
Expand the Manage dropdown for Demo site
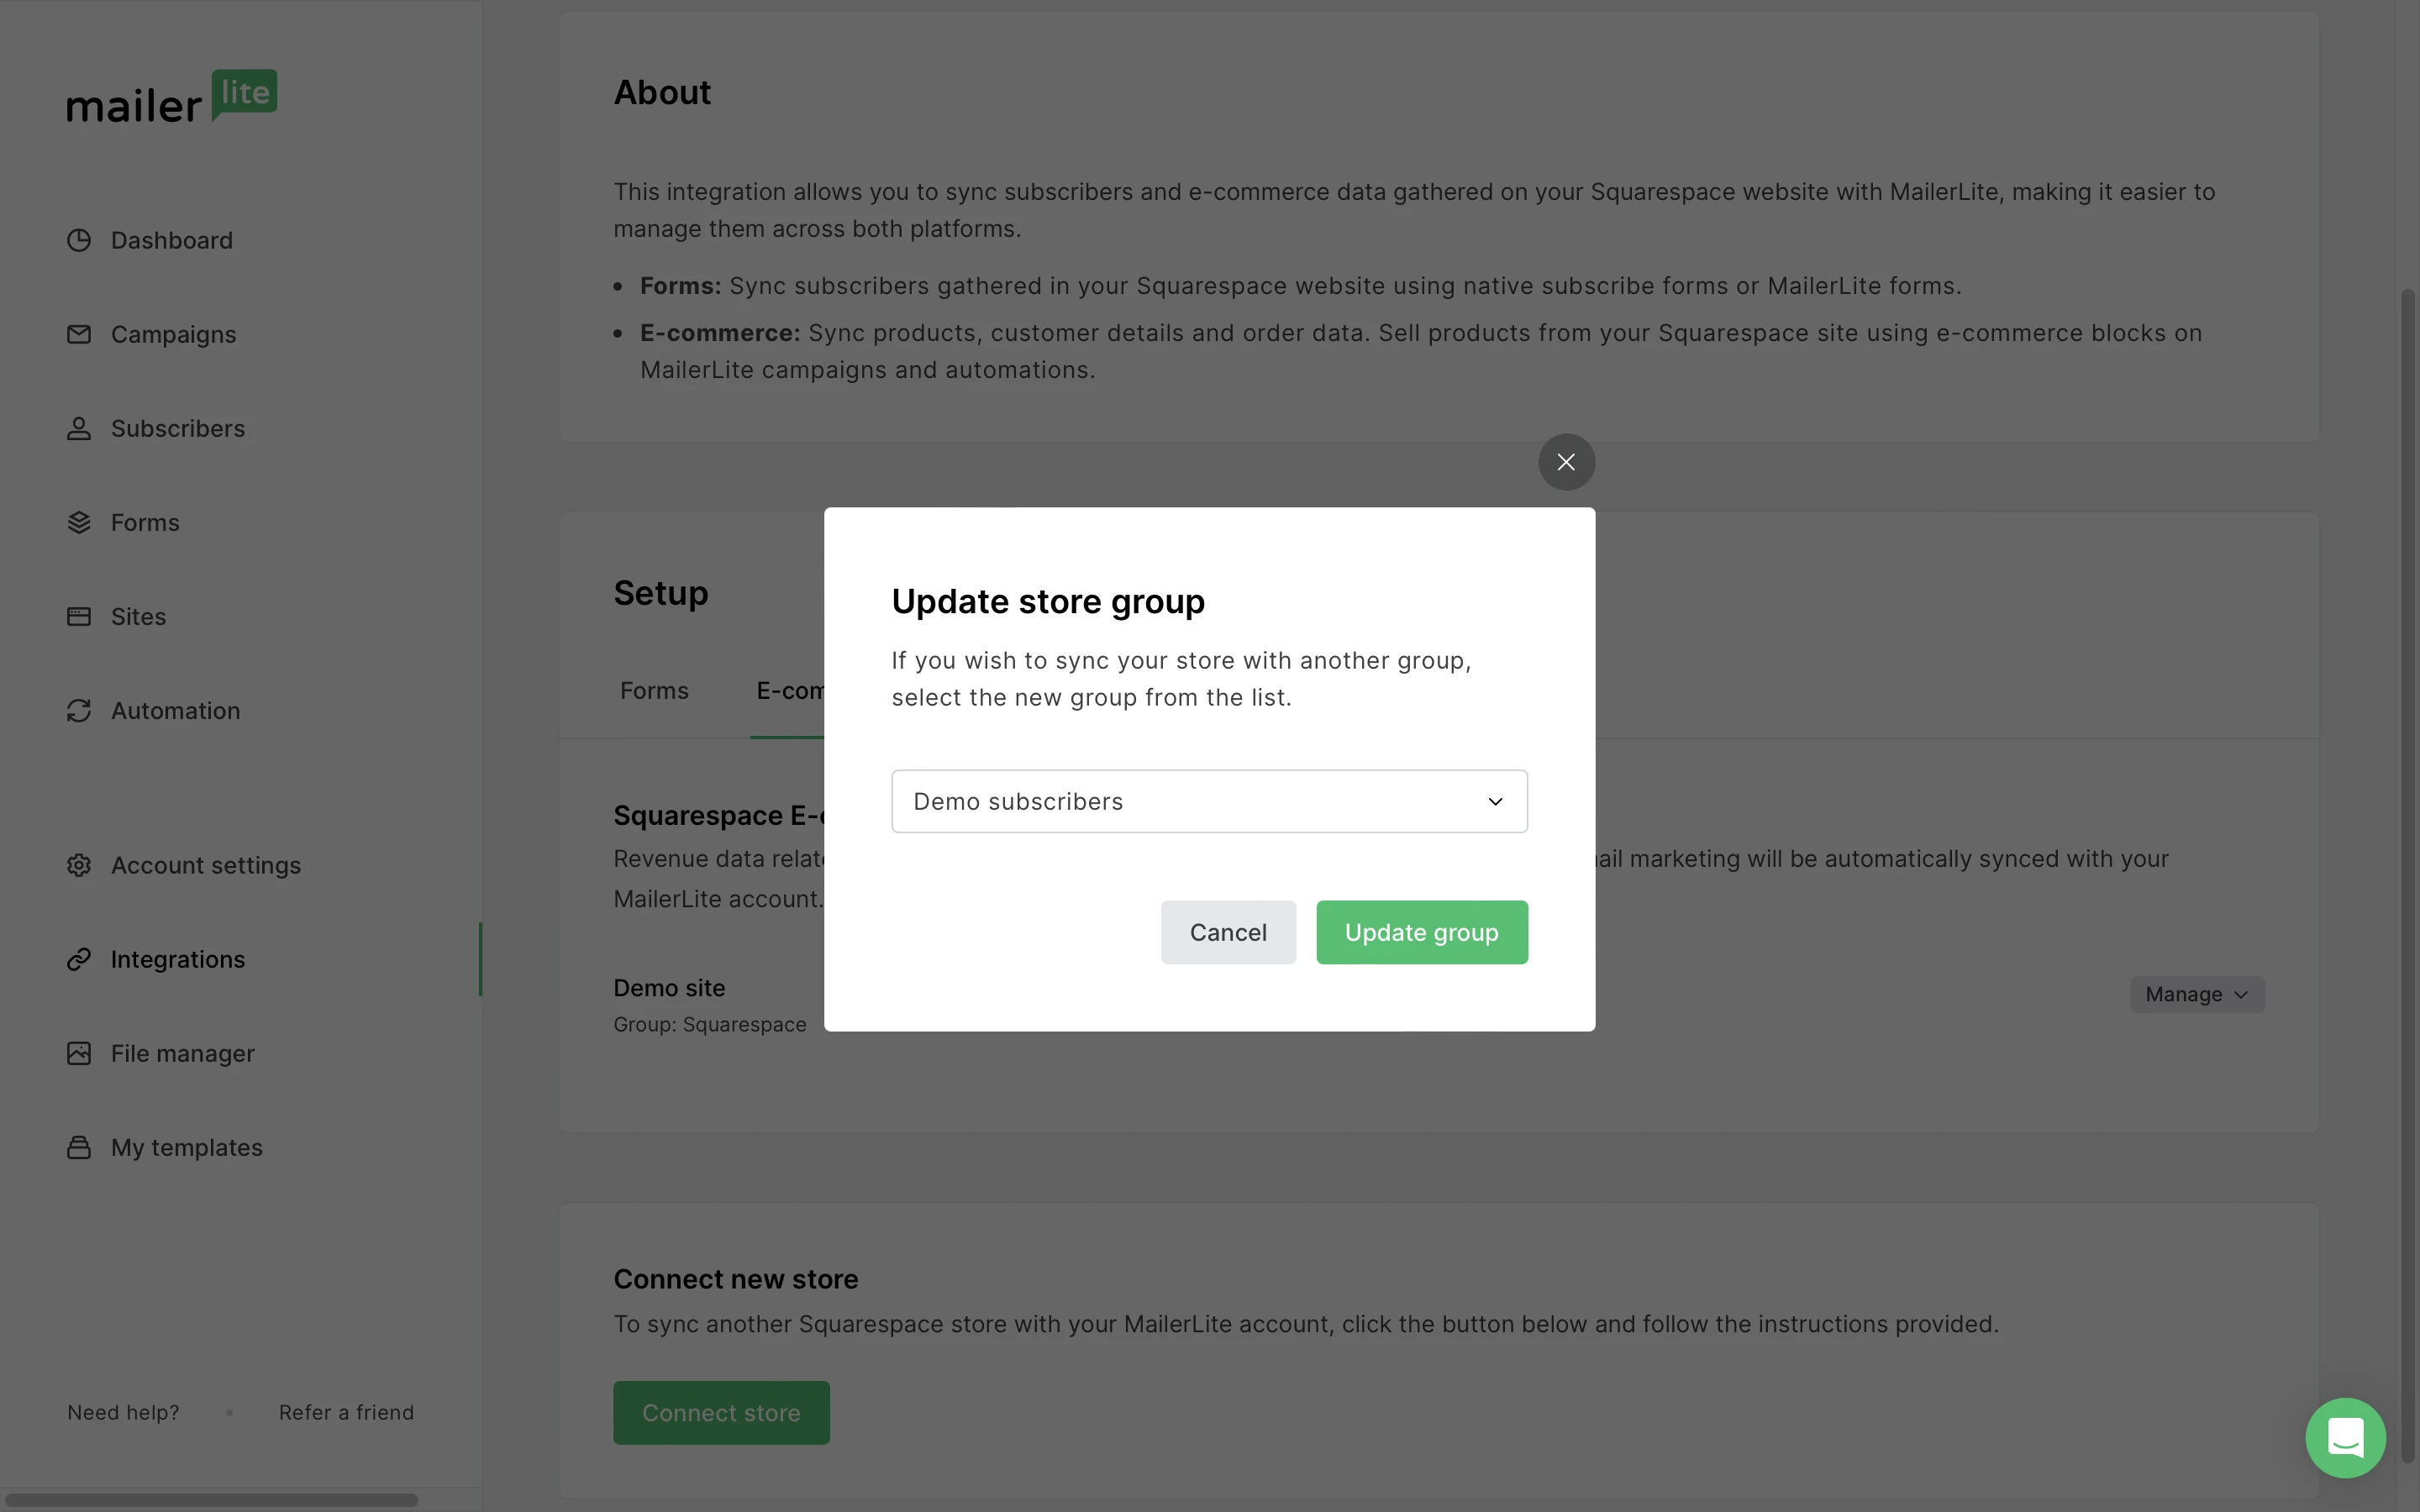click(2196, 994)
